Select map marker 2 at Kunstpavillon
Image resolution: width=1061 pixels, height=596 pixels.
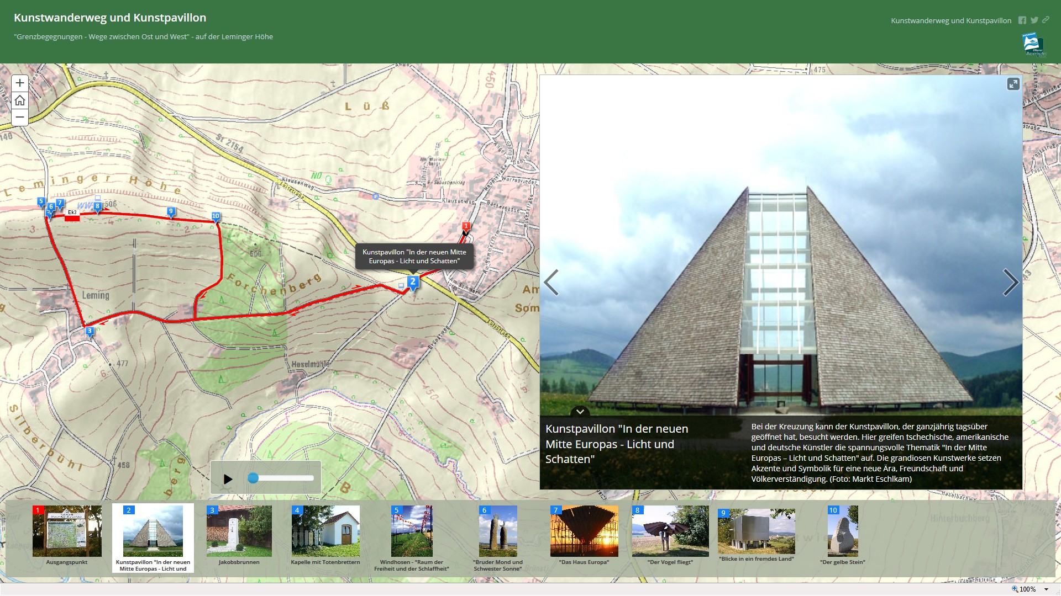tap(412, 283)
